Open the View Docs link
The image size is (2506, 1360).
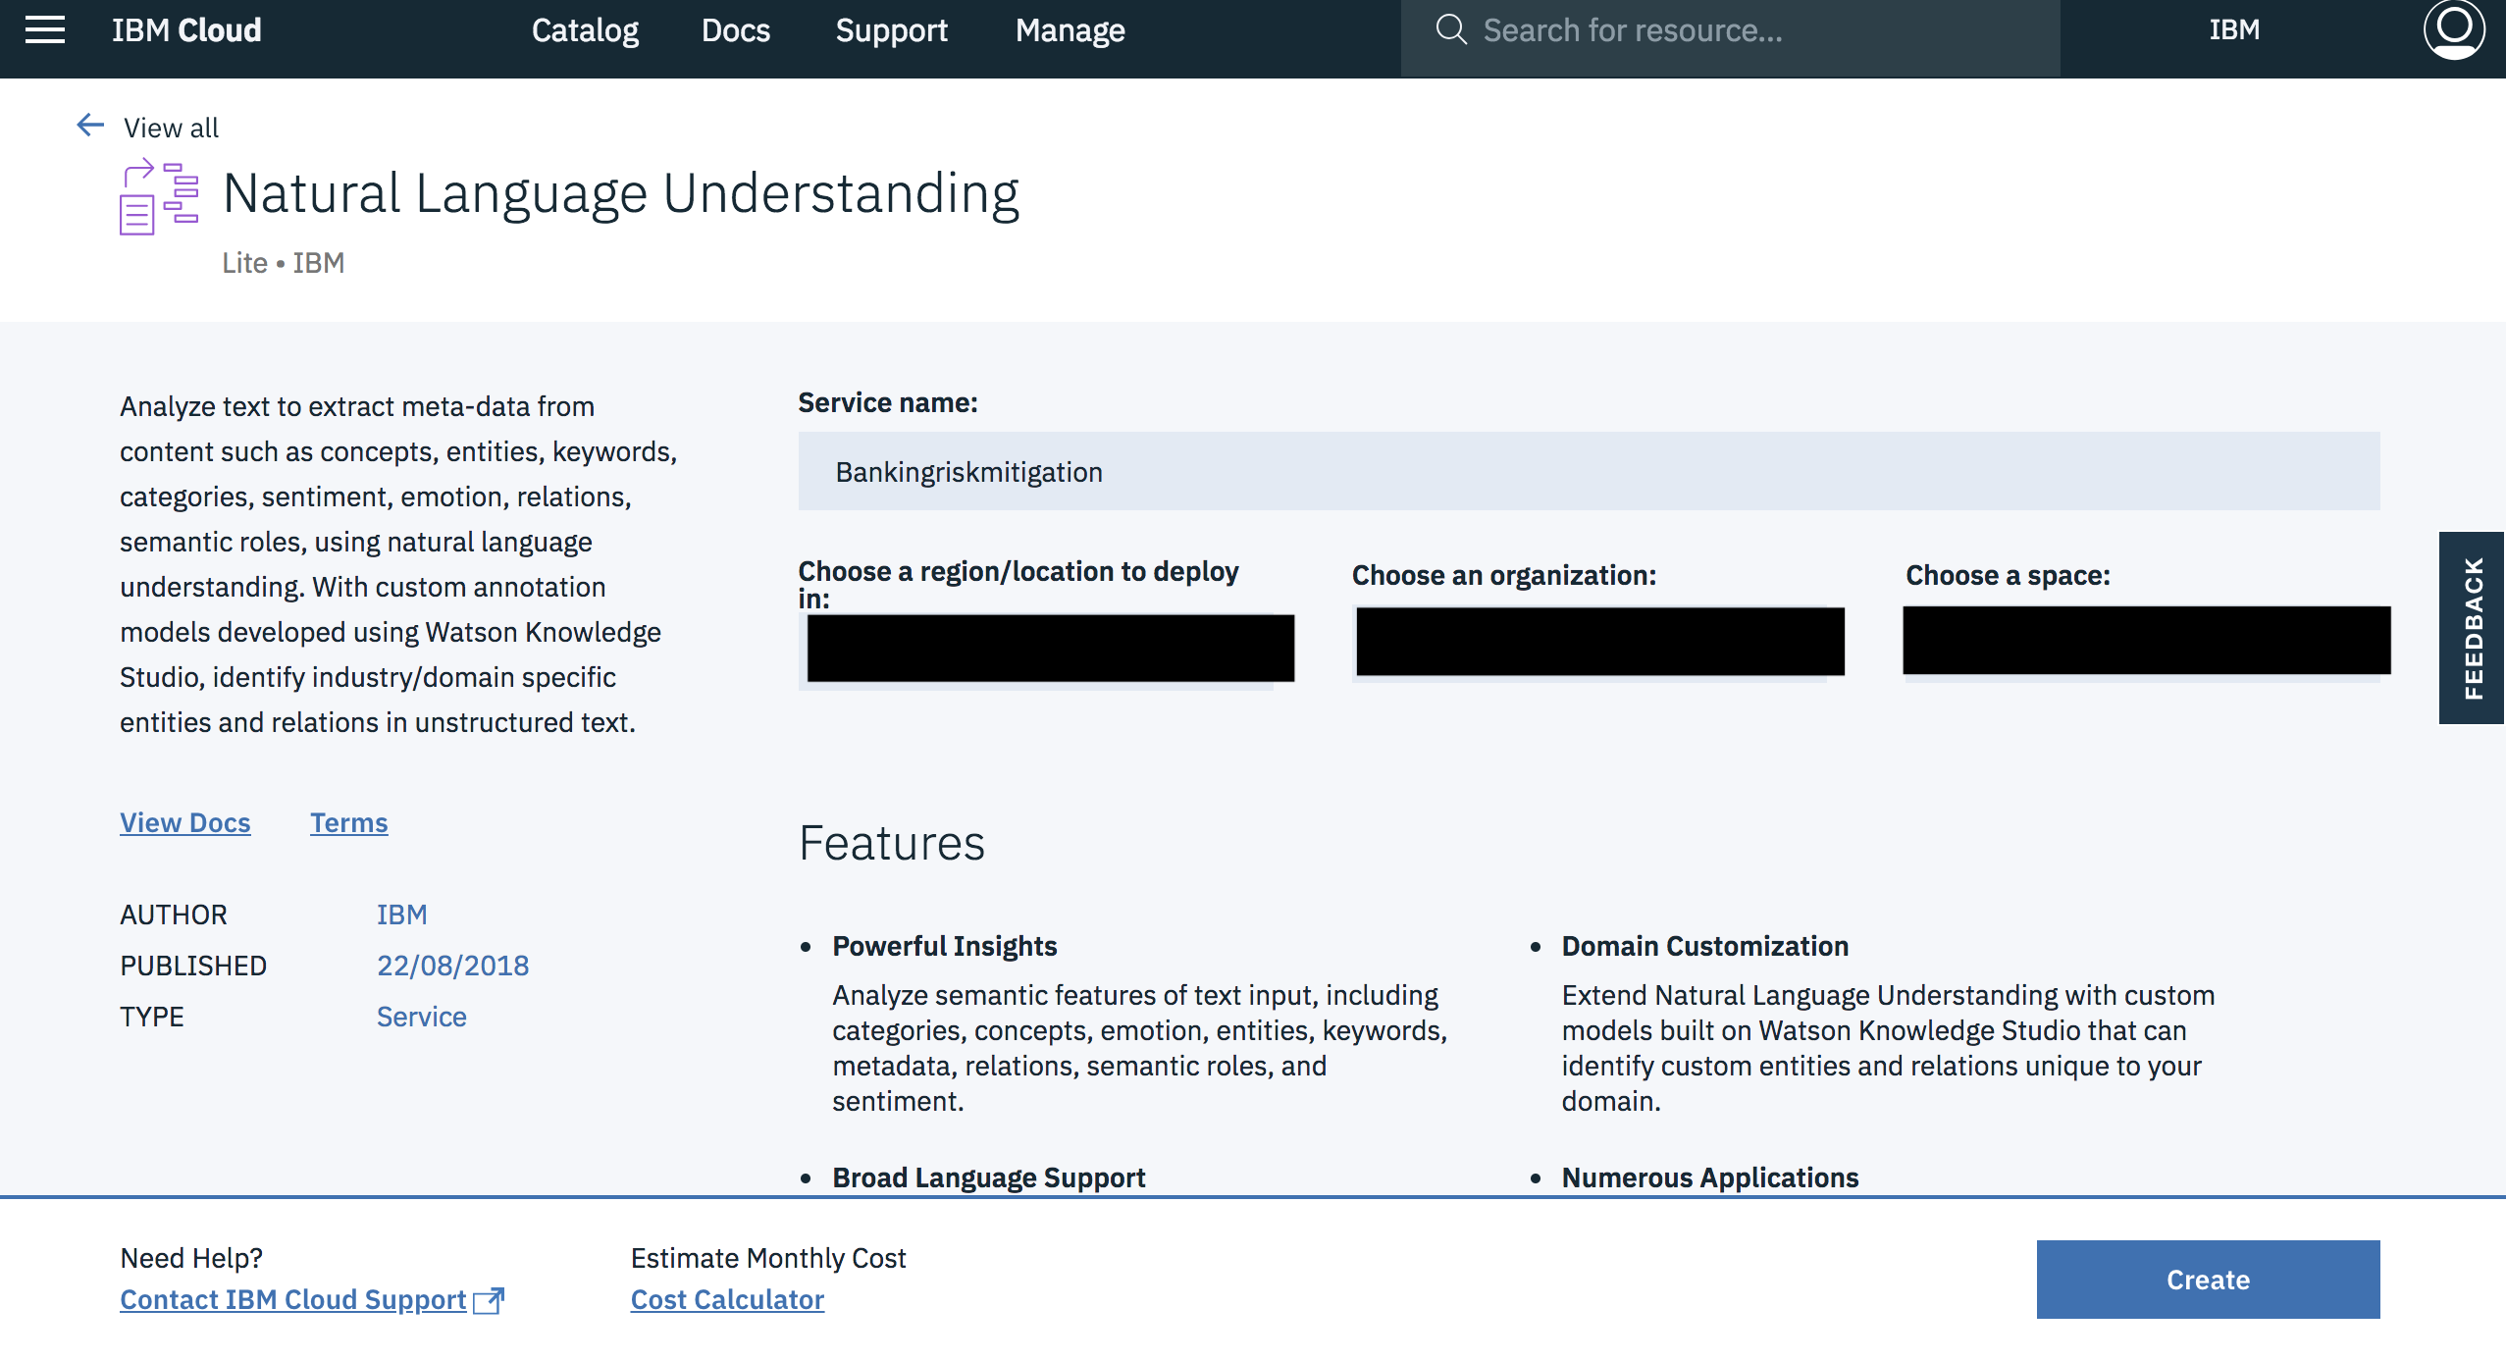click(x=185, y=822)
